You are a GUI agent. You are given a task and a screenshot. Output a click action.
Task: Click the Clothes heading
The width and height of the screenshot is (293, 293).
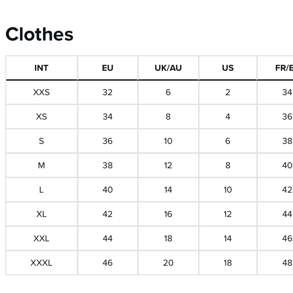39,34
